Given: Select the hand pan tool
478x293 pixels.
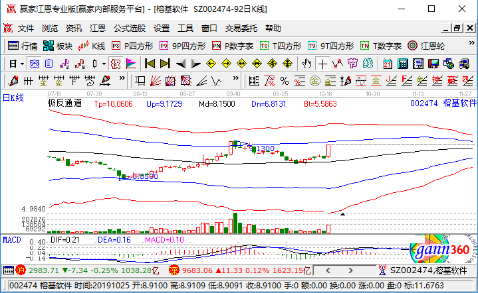Looking at the screenshot, I should [306, 64].
